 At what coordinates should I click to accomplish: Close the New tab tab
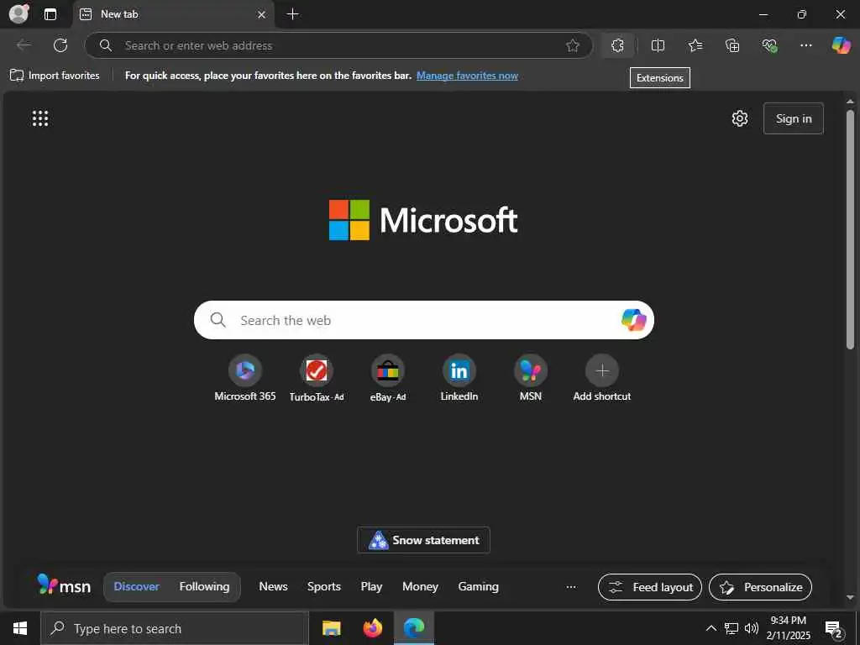(262, 15)
